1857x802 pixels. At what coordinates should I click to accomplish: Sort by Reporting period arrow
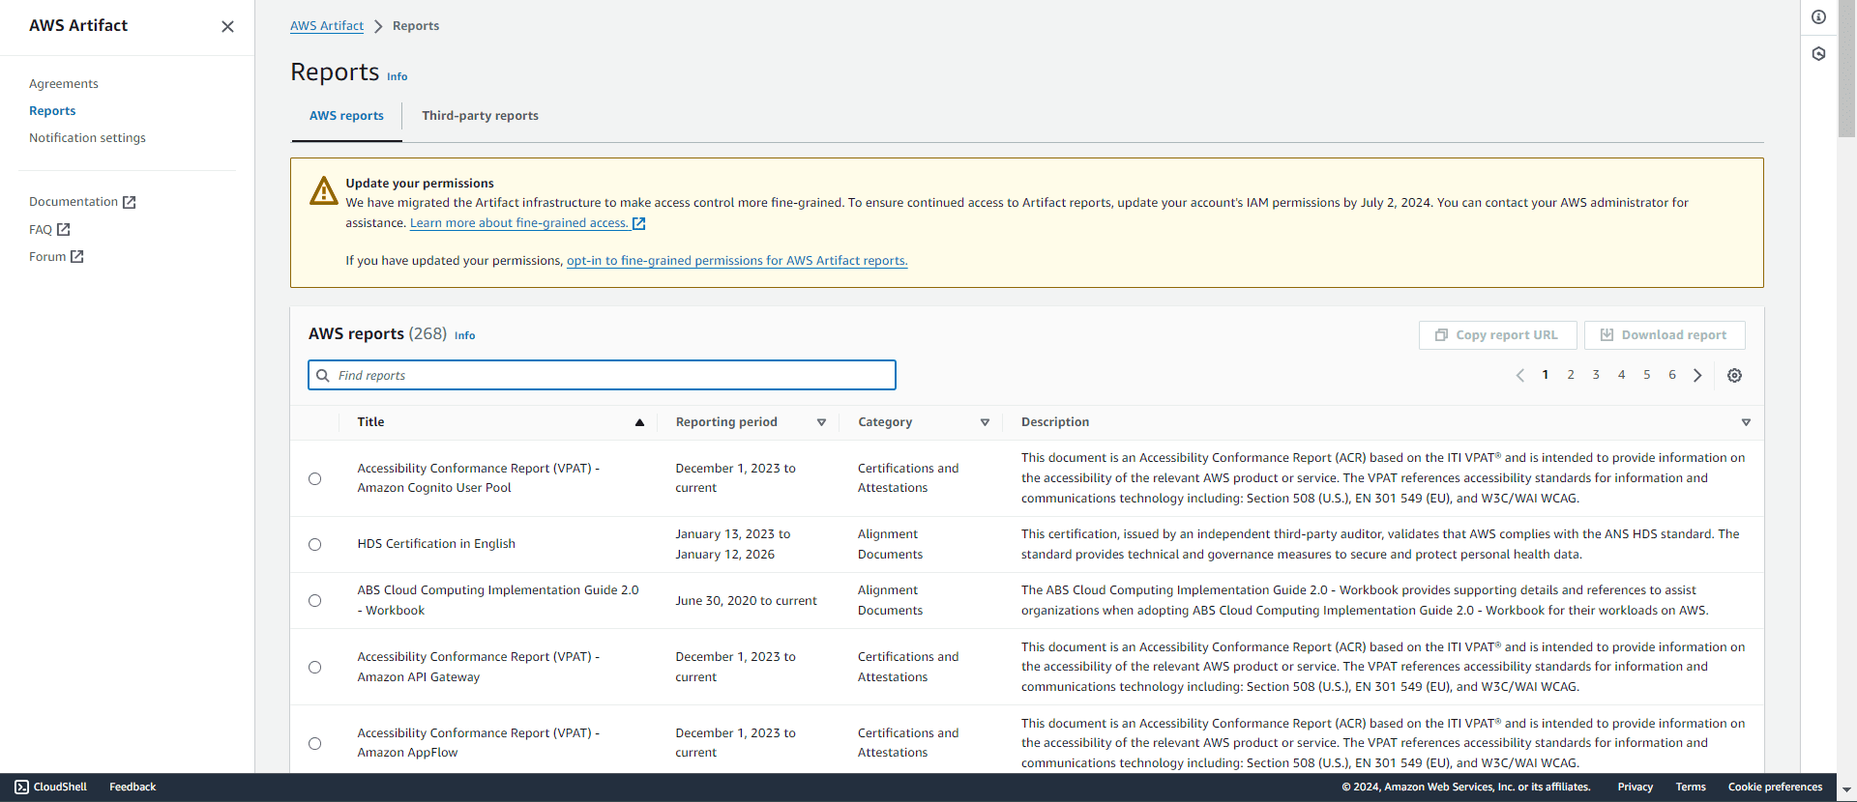[x=821, y=422]
